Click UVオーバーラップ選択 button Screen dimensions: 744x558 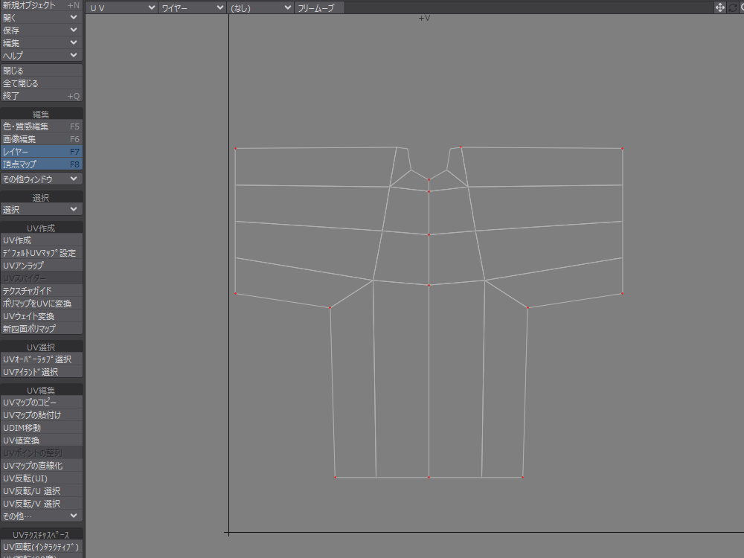tap(41, 359)
